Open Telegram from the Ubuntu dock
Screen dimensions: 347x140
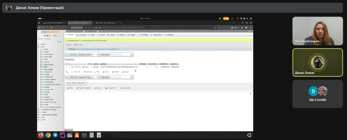pyautogui.click(x=55, y=135)
